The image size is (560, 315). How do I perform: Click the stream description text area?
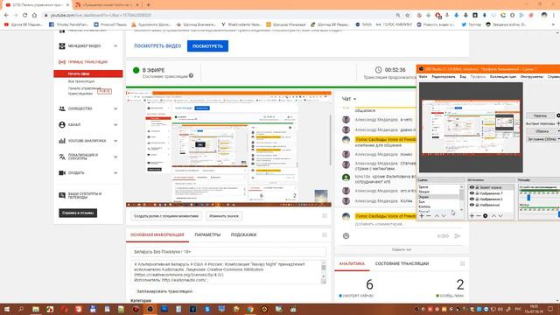226,272
